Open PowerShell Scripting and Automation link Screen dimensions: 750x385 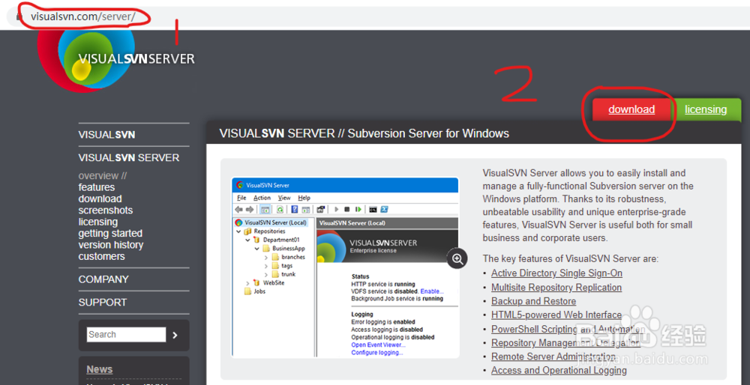(568, 329)
